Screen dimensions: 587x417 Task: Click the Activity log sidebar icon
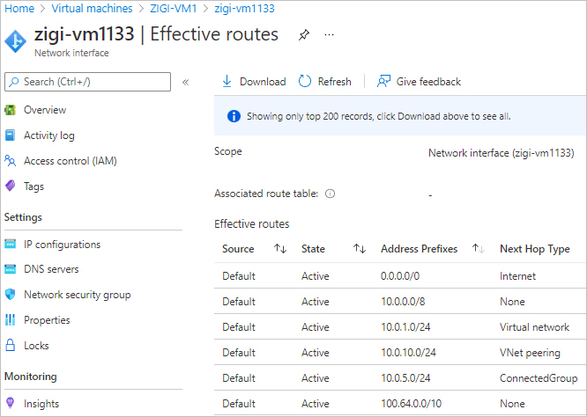click(x=10, y=135)
